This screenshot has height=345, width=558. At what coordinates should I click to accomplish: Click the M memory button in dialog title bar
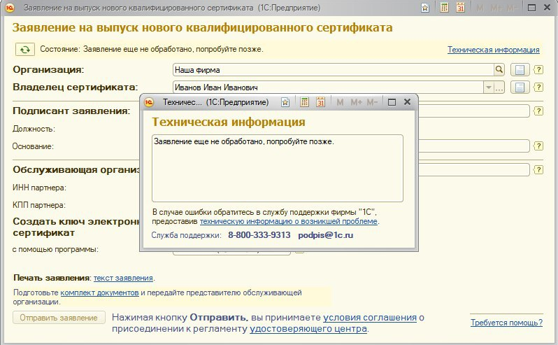point(340,102)
